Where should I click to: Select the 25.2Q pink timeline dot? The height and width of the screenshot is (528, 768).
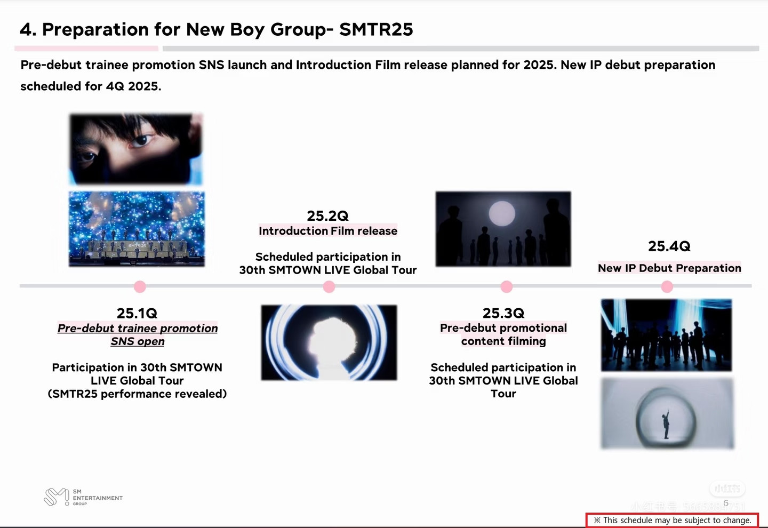[x=329, y=287]
